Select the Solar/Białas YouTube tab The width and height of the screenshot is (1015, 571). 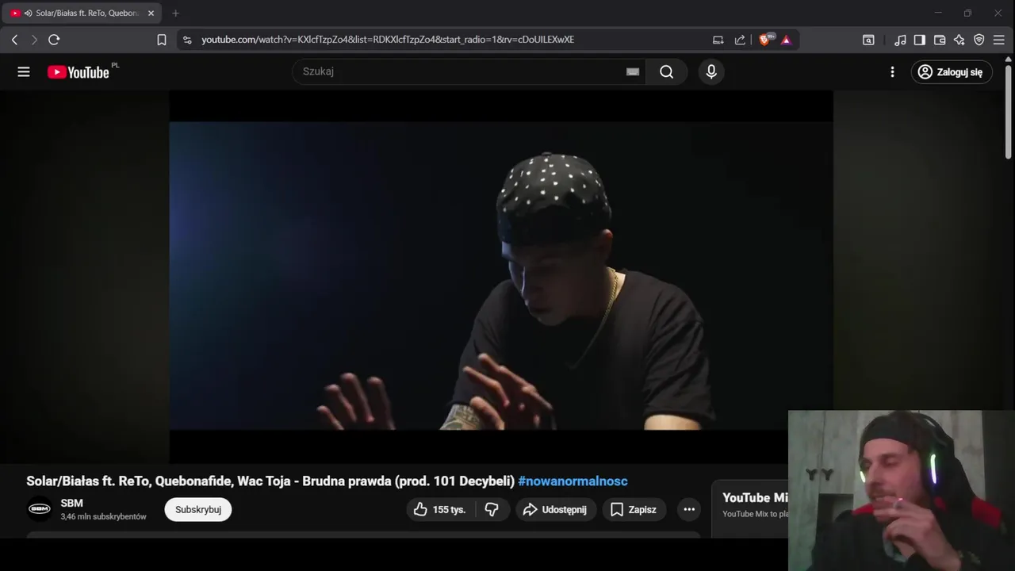tap(82, 13)
